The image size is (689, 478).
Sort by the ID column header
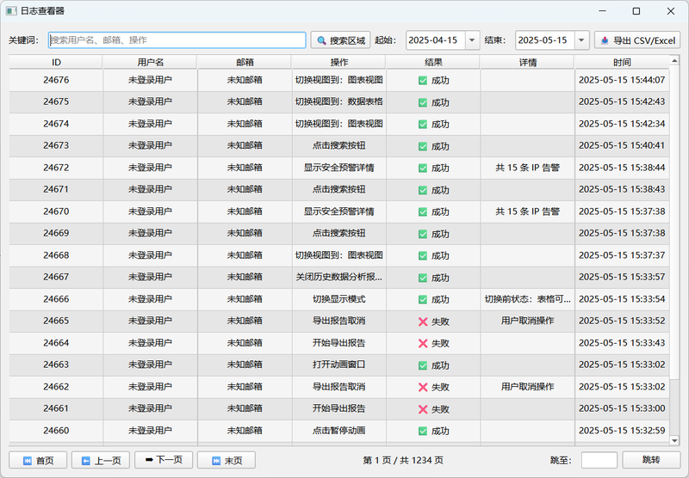pos(56,62)
